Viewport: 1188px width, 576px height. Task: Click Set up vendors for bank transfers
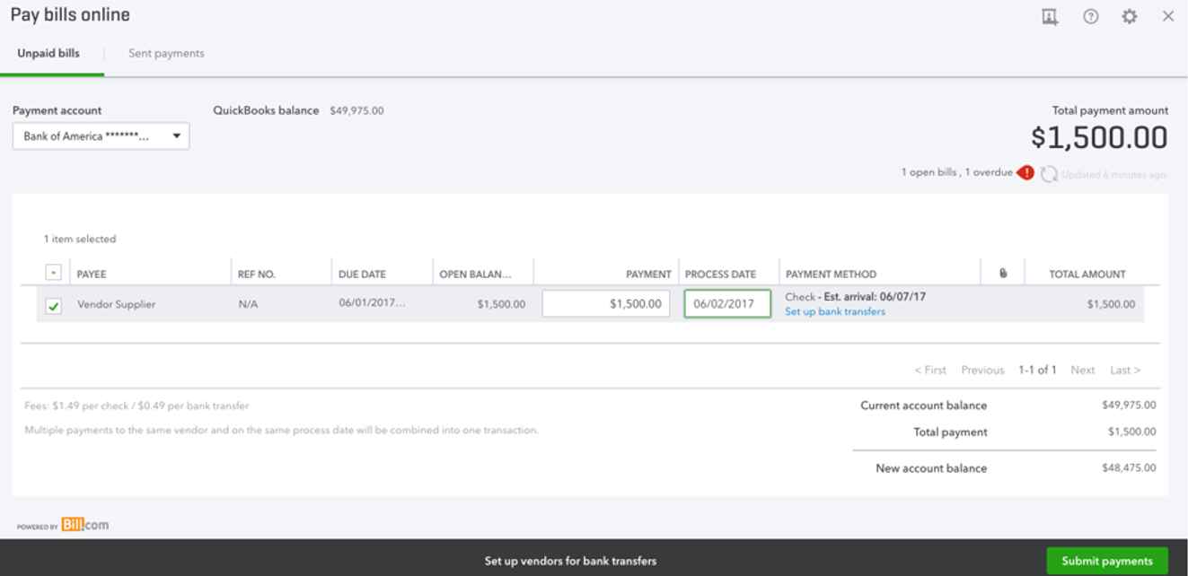pyautogui.click(x=570, y=561)
